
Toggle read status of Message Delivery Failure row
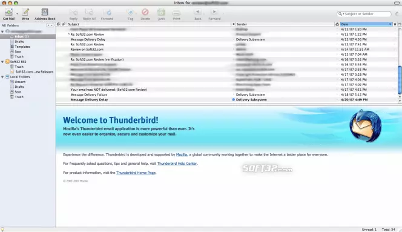click(x=234, y=94)
